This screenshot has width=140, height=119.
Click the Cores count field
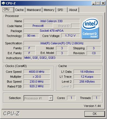pos(71,98)
